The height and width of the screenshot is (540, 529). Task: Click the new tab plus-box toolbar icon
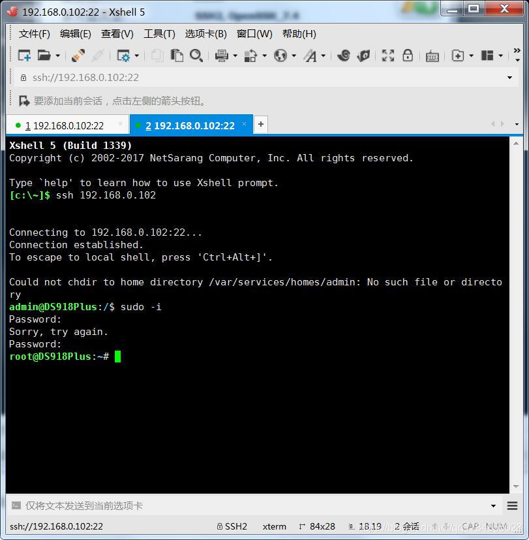tap(457, 56)
